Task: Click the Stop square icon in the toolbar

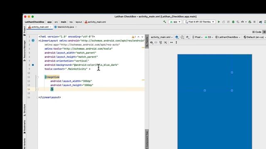Action: click(254, 22)
